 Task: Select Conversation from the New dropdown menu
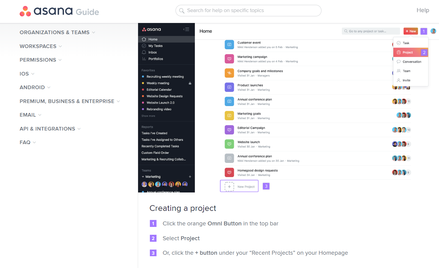(411, 62)
